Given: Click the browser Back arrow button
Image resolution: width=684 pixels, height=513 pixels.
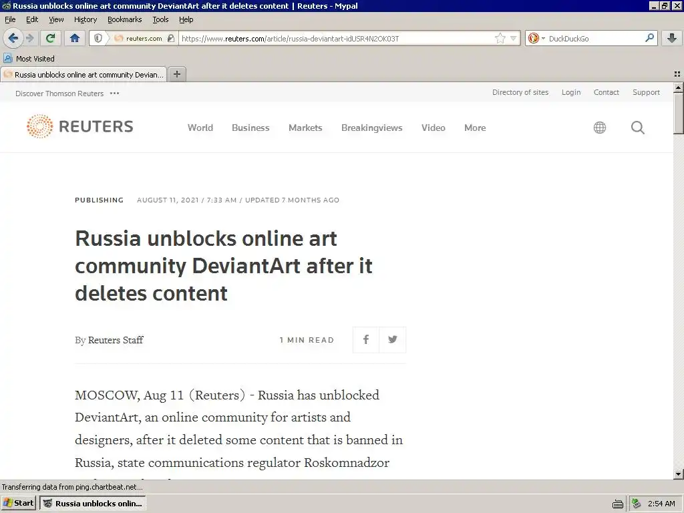Looking at the screenshot, I should tap(13, 38).
